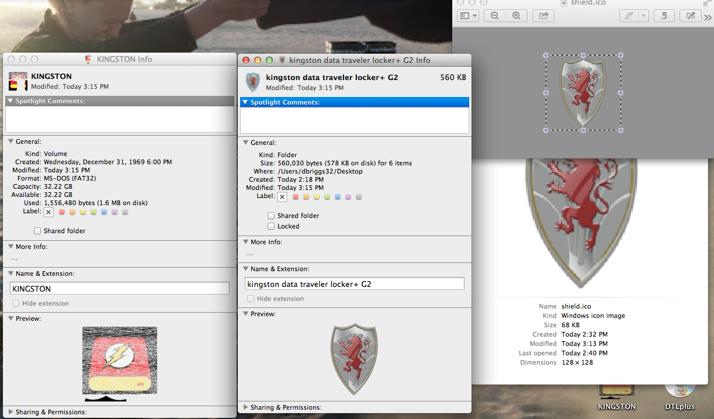714x419 pixels.
Task: Zoom in using Preview's magnifier plus button
Action: (x=516, y=16)
